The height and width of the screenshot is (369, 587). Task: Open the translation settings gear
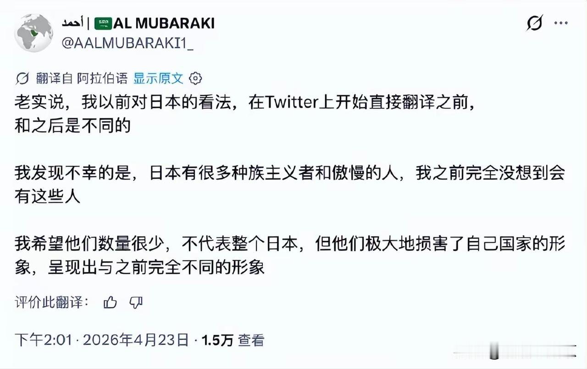[x=196, y=78]
